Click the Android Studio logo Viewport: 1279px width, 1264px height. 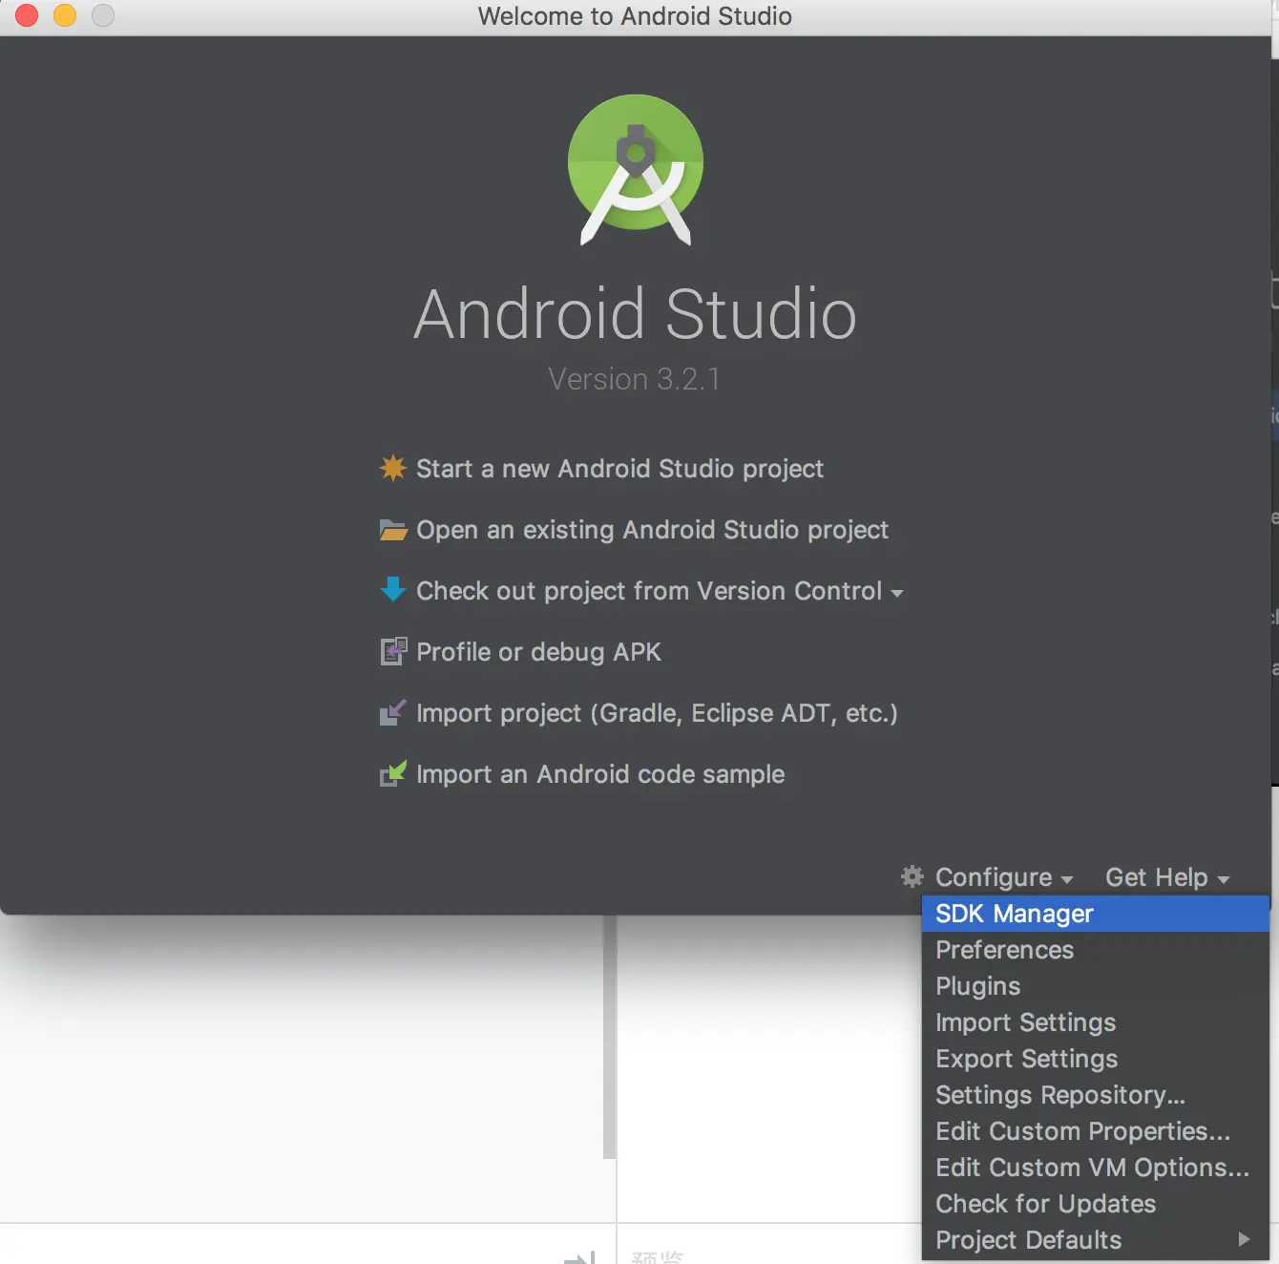click(x=635, y=169)
